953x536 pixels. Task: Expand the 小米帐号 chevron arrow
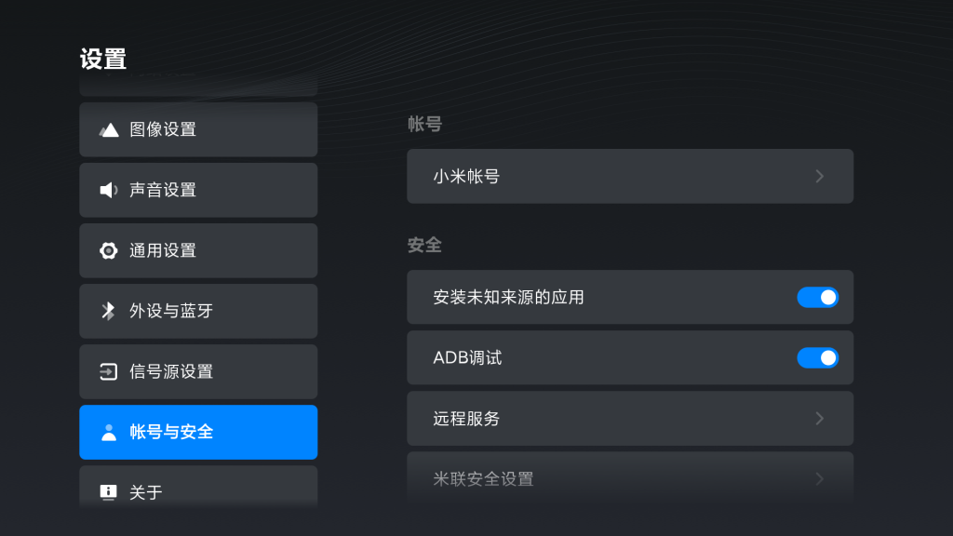[820, 176]
